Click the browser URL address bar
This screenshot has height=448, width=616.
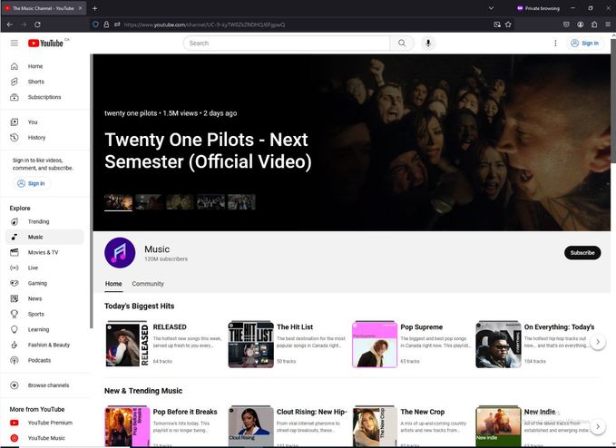pos(302,24)
